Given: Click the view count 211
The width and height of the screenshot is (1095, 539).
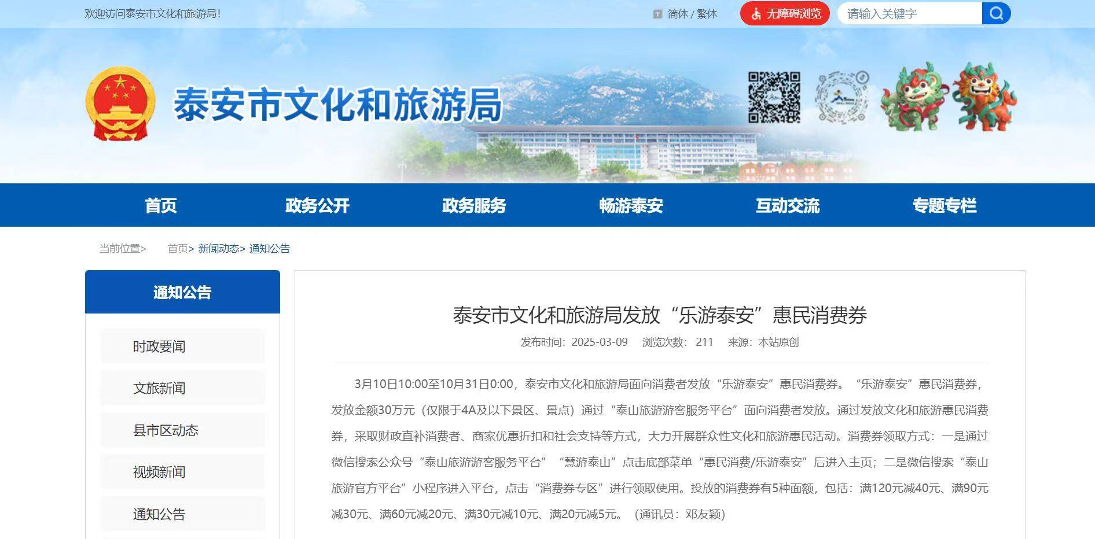Looking at the screenshot, I should [x=704, y=342].
